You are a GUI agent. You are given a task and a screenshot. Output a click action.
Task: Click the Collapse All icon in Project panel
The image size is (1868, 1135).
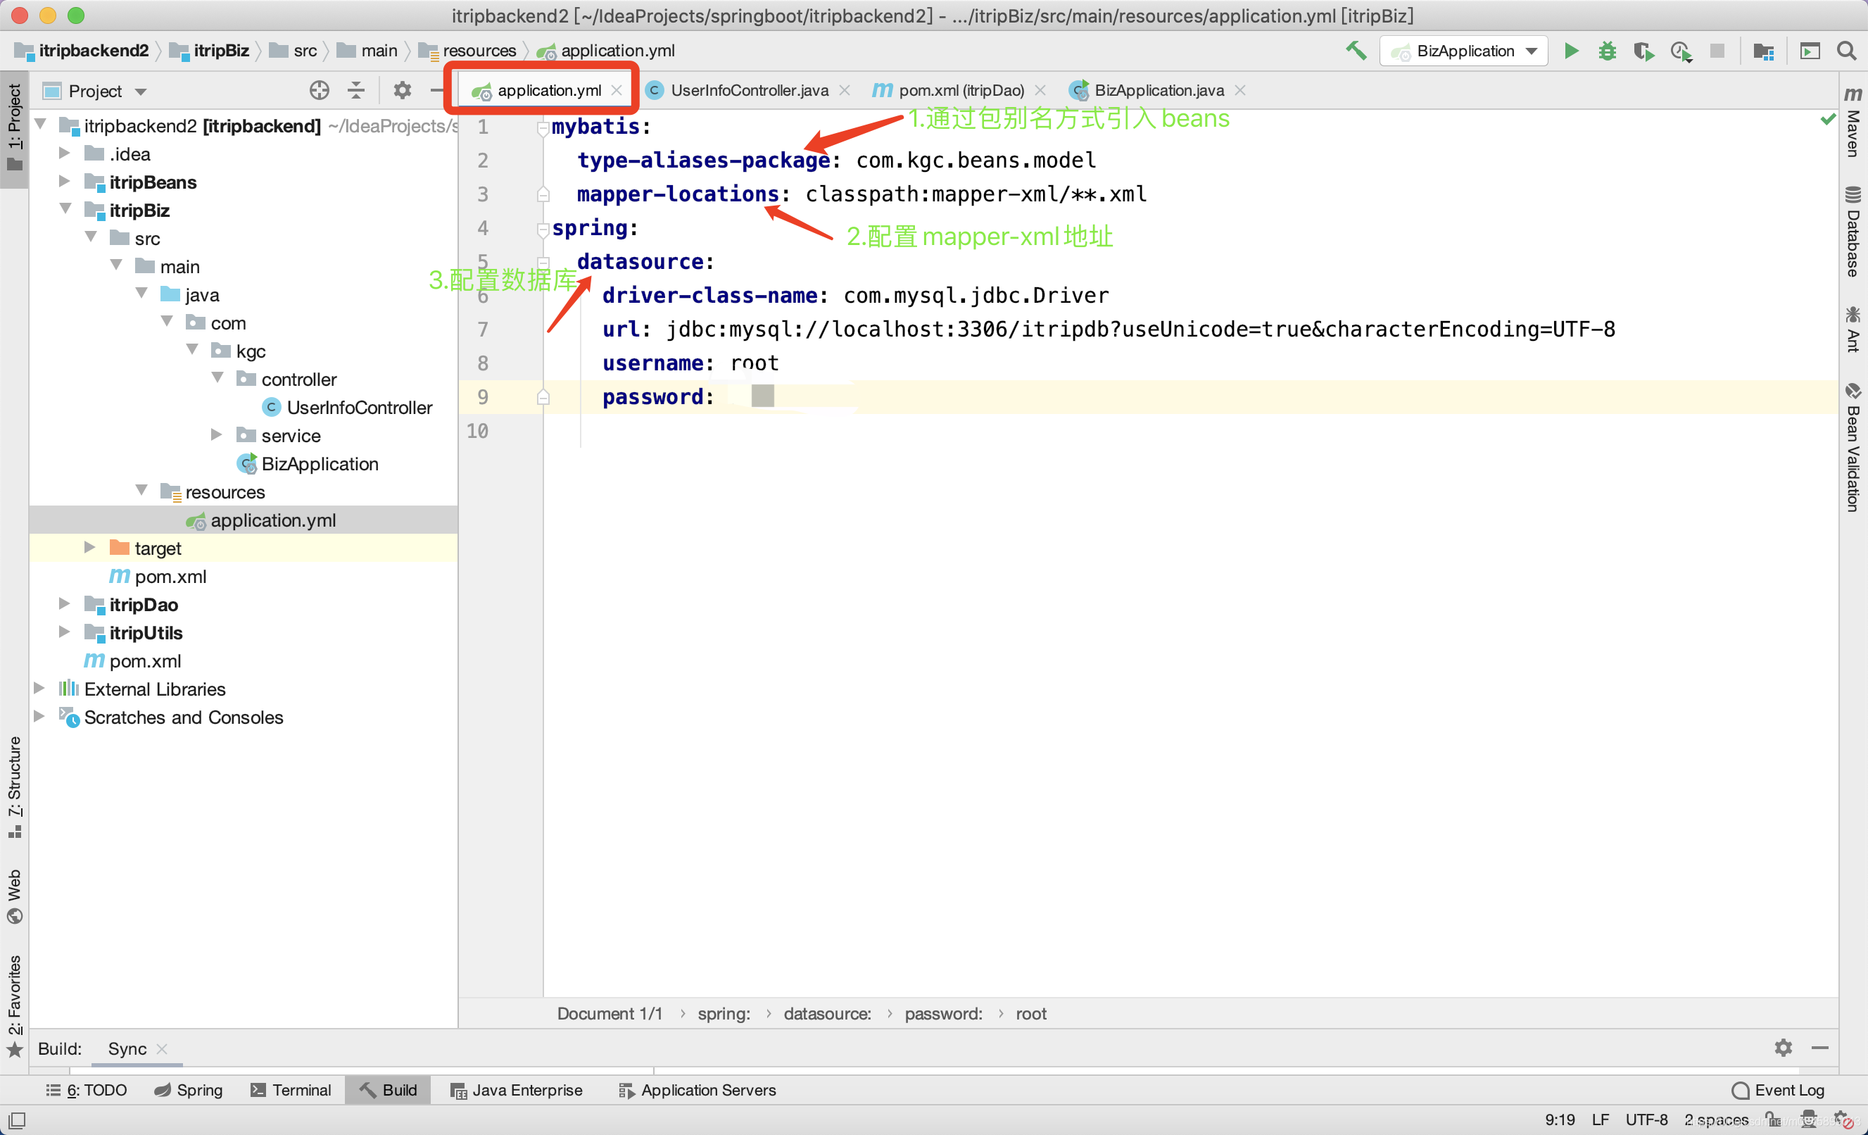(x=355, y=91)
